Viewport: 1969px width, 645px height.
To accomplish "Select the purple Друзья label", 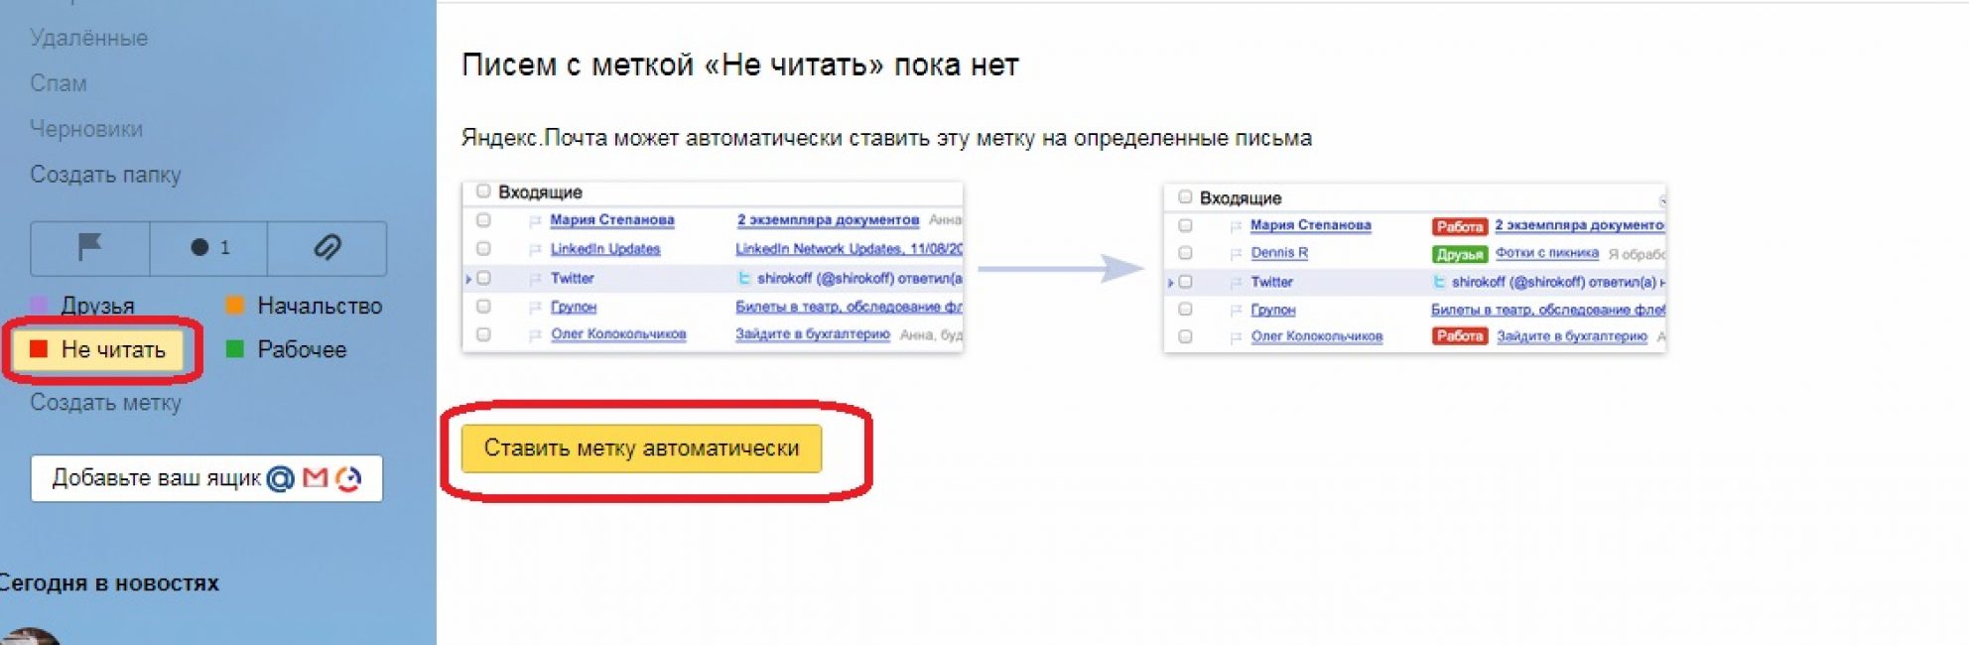I will pos(83,306).
